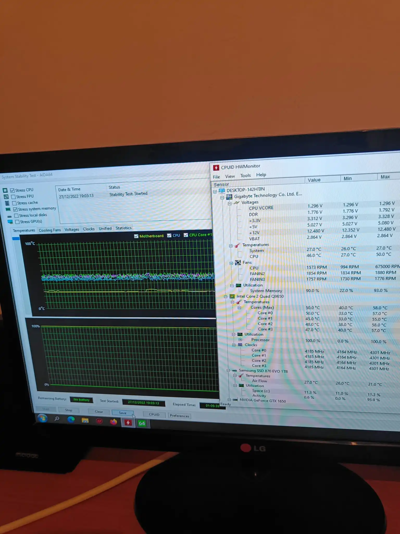Collapse the Gigabyte Technology node

point(222,198)
